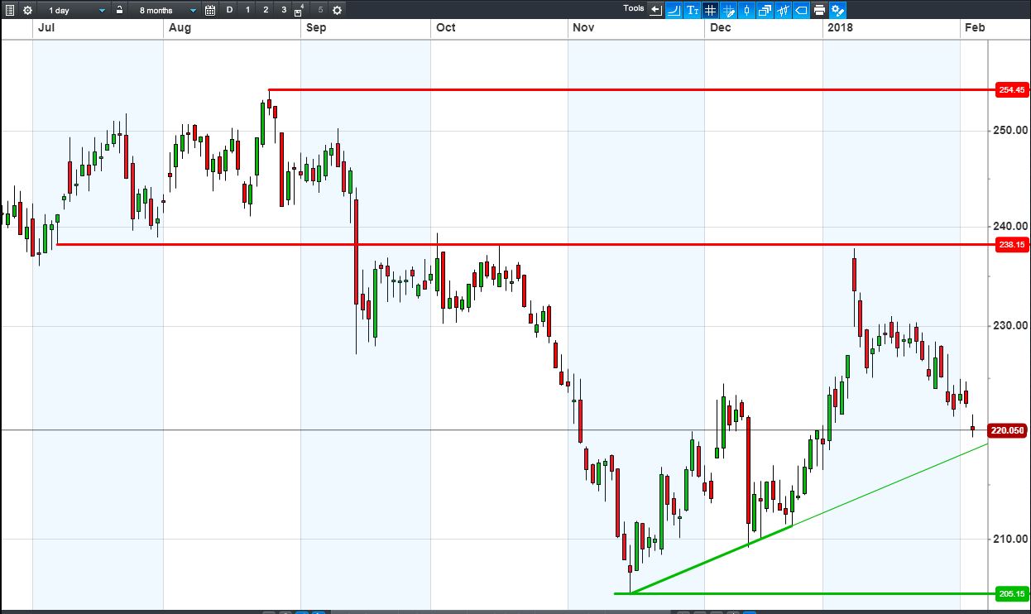This screenshot has height=614, width=1031.
Task: Click the Feb month label on time axis
Action: (x=974, y=27)
